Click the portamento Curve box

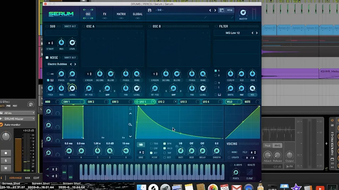point(249,172)
